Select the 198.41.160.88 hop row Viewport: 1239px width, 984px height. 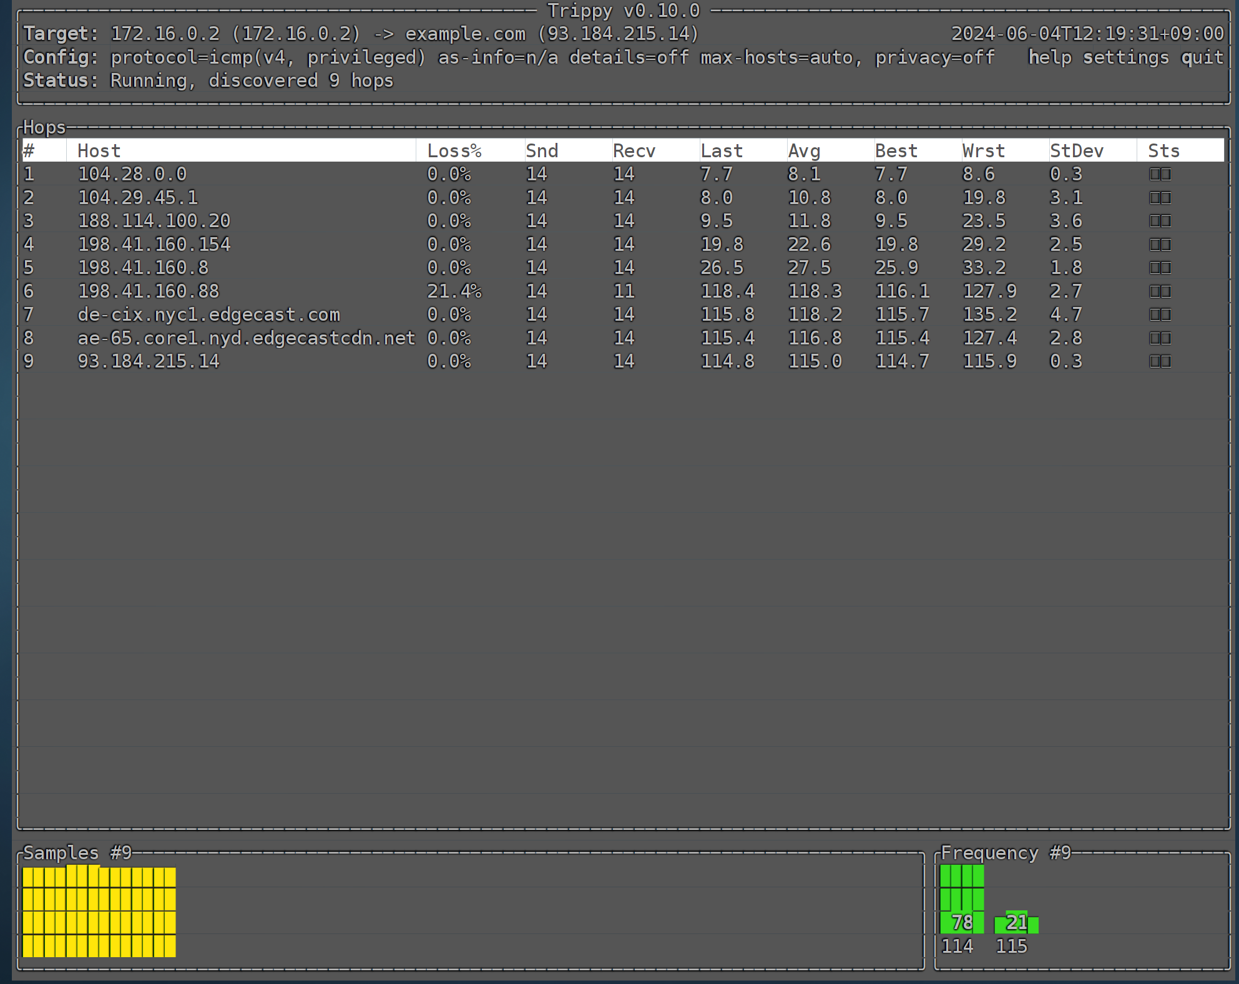click(149, 291)
